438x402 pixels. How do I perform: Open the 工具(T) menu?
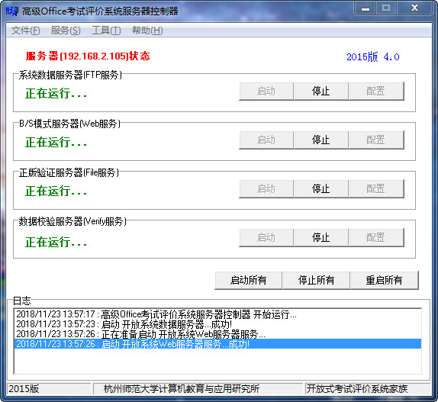[106, 31]
